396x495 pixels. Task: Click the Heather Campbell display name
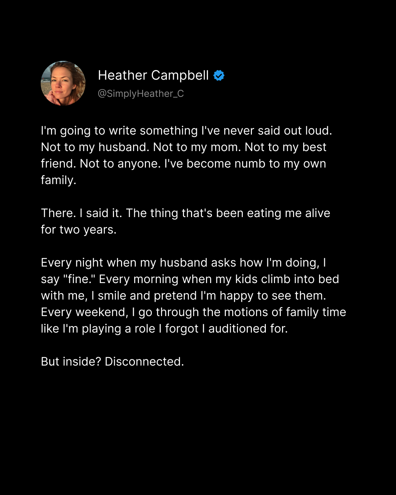coord(153,75)
